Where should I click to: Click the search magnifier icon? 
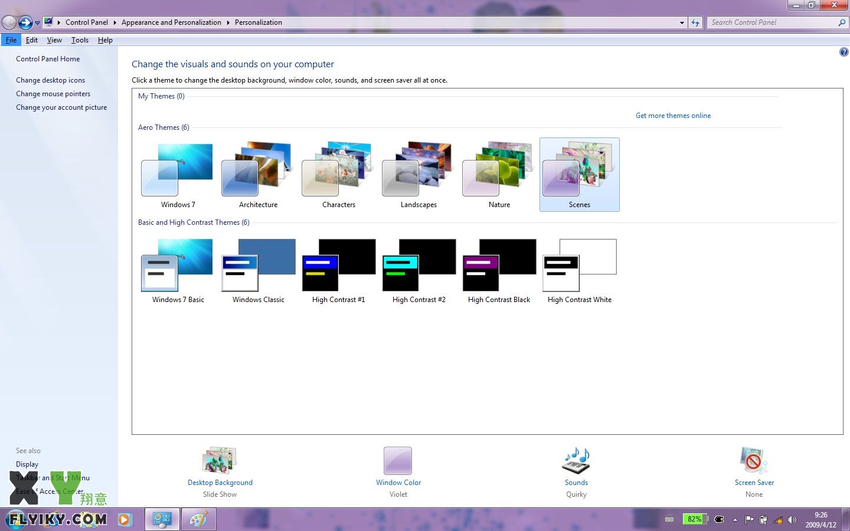point(842,22)
